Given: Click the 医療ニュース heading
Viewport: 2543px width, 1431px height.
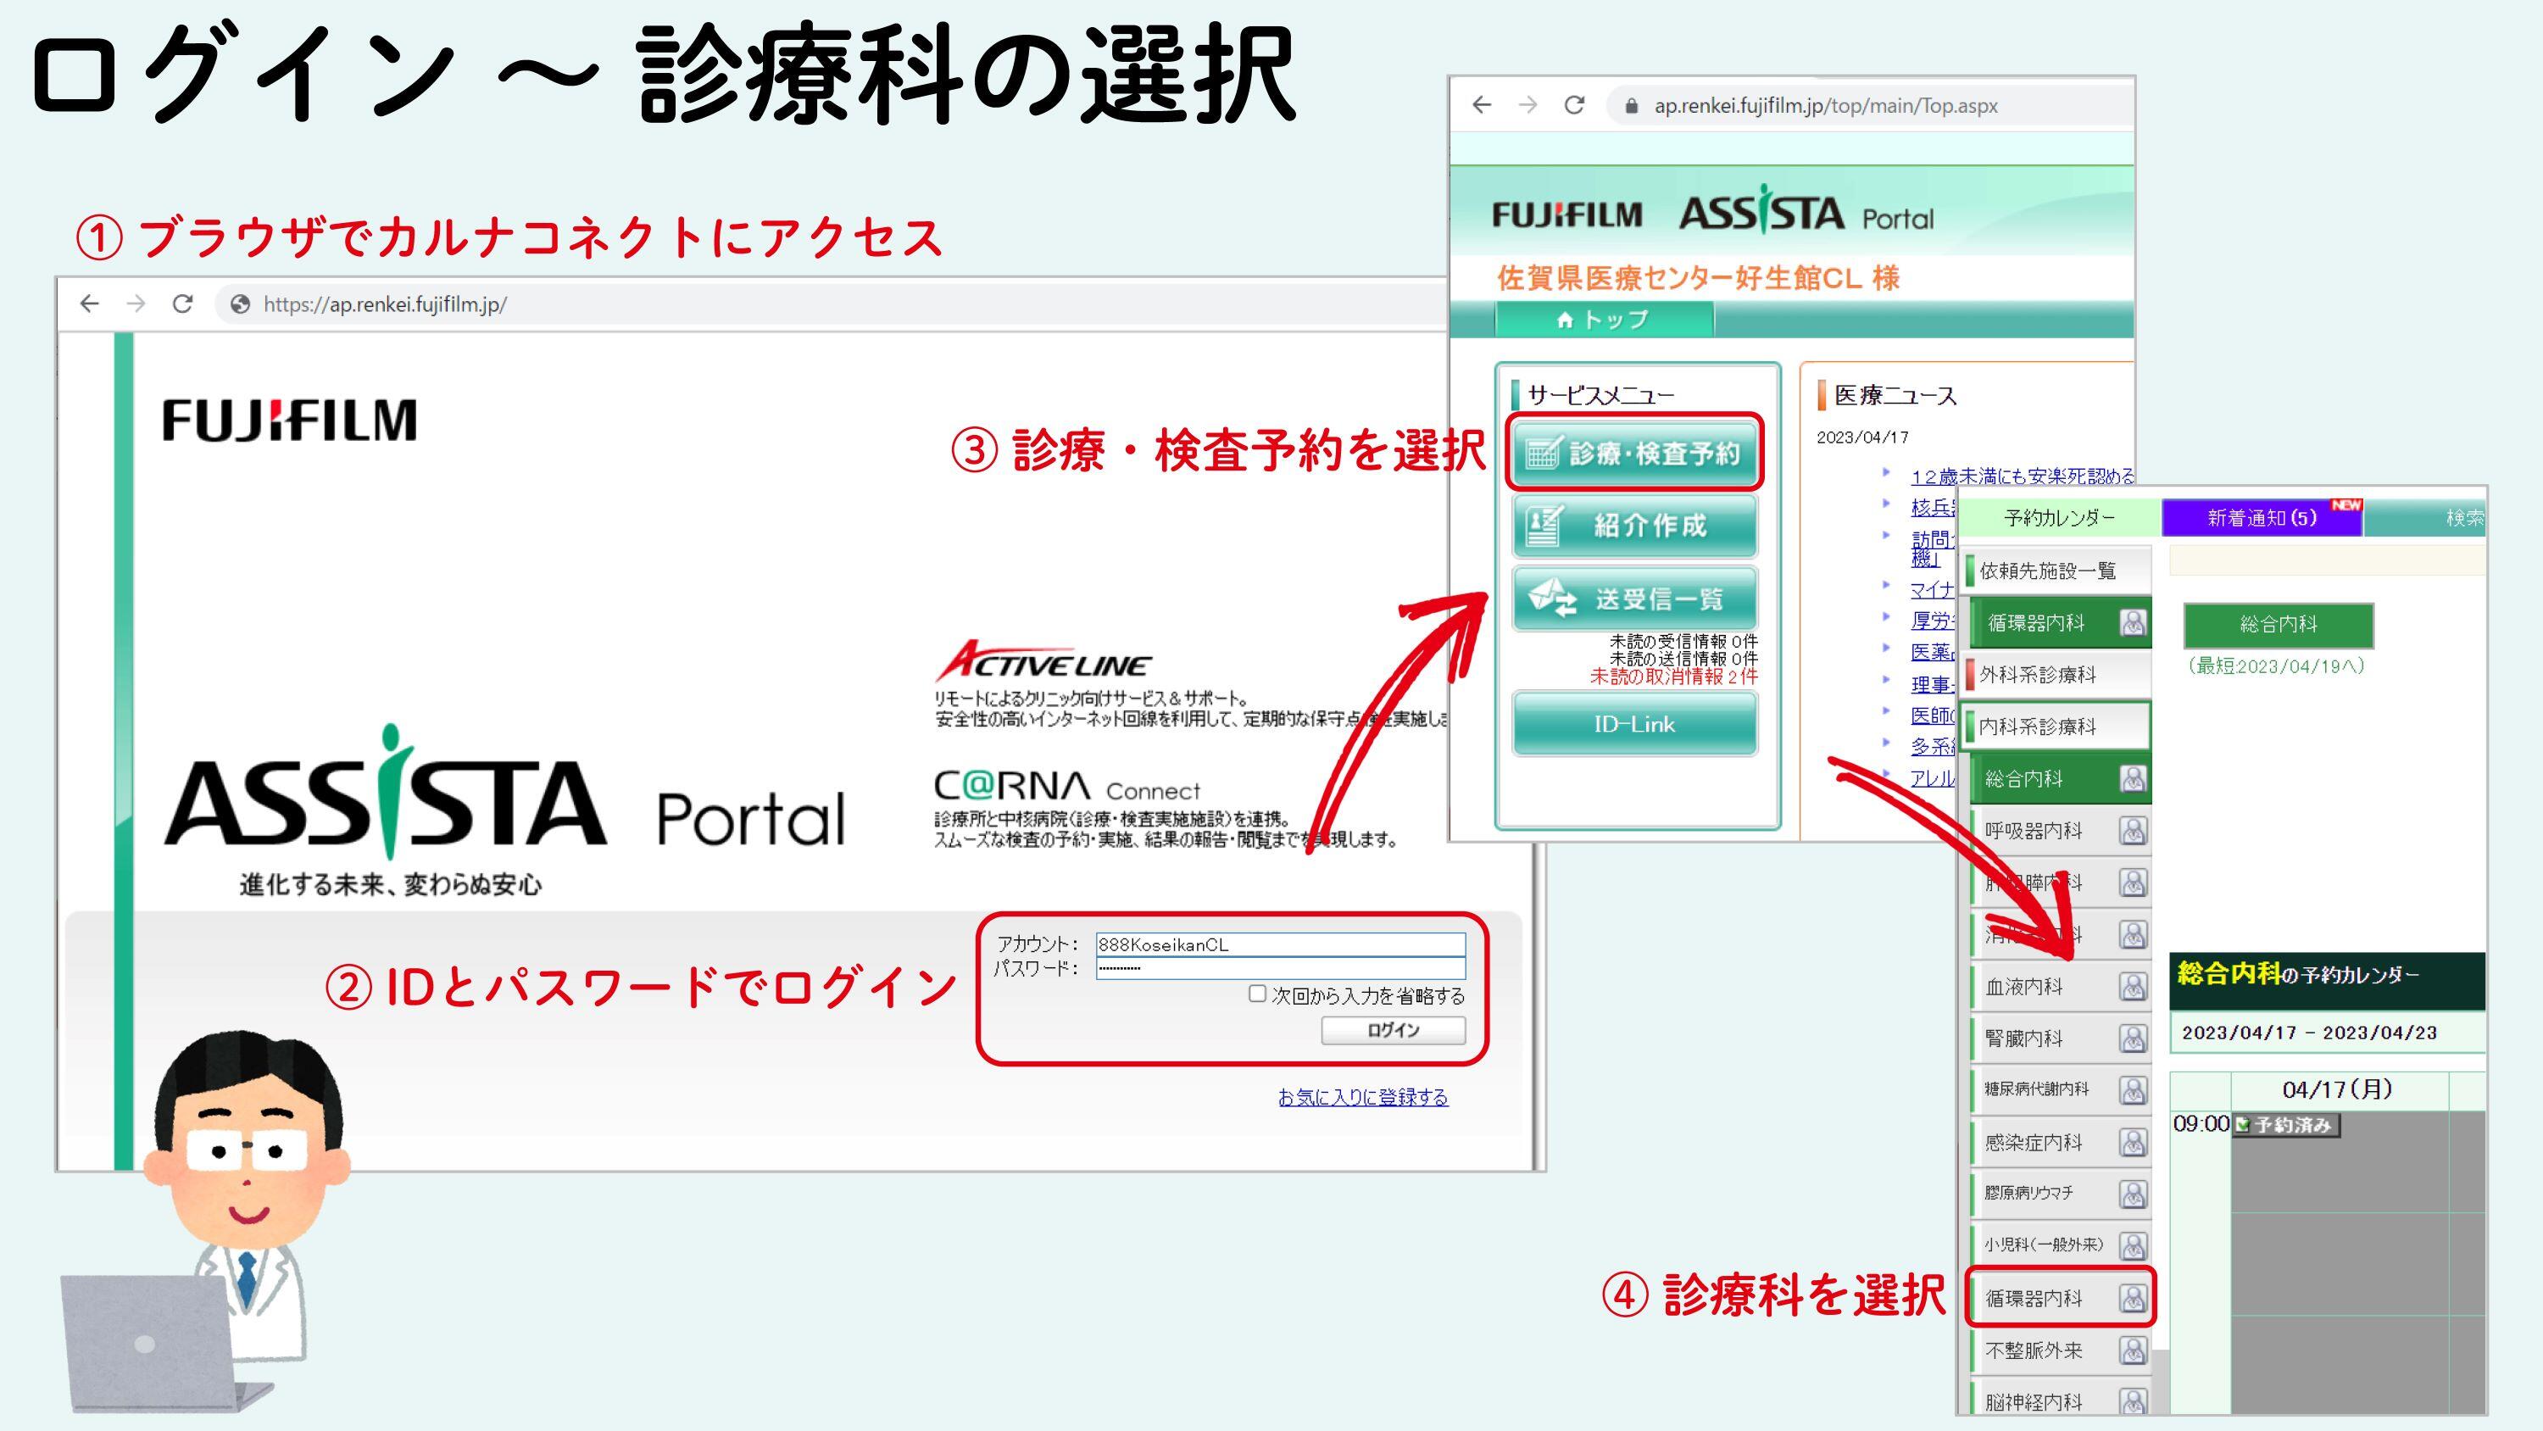Looking at the screenshot, I should coord(1895,396).
